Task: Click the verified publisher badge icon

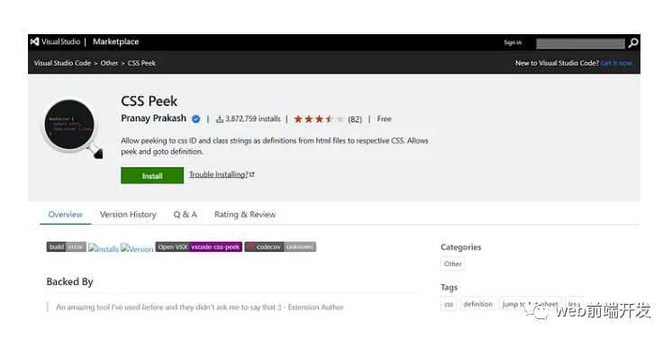Action: (195, 119)
